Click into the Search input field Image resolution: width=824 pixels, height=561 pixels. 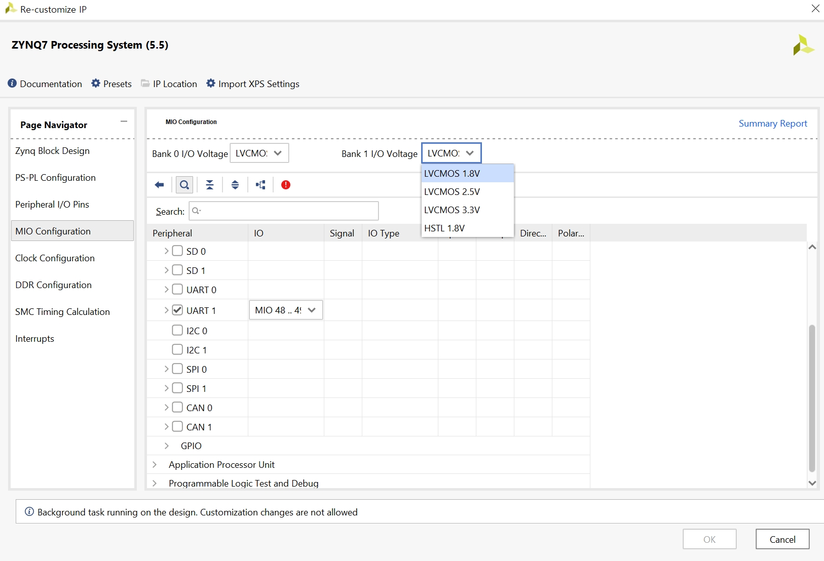[284, 211]
